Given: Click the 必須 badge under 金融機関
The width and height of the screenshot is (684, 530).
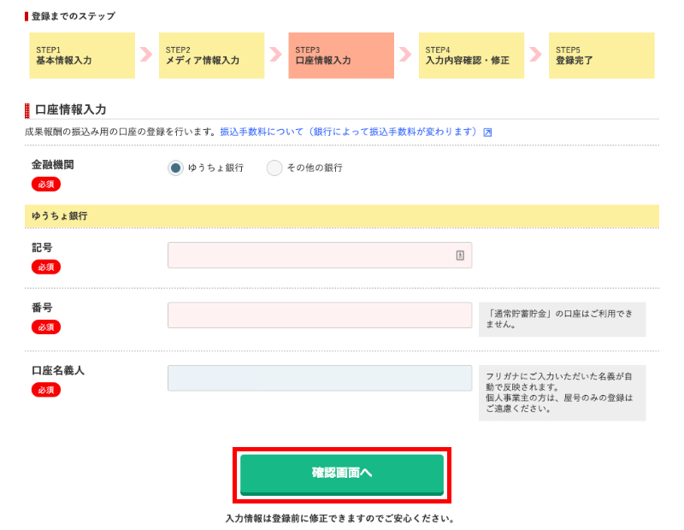Looking at the screenshot, I should (46, 184).
